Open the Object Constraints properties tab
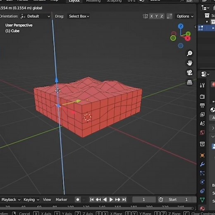This screenshot has width=215, height=215. [202, 191]
